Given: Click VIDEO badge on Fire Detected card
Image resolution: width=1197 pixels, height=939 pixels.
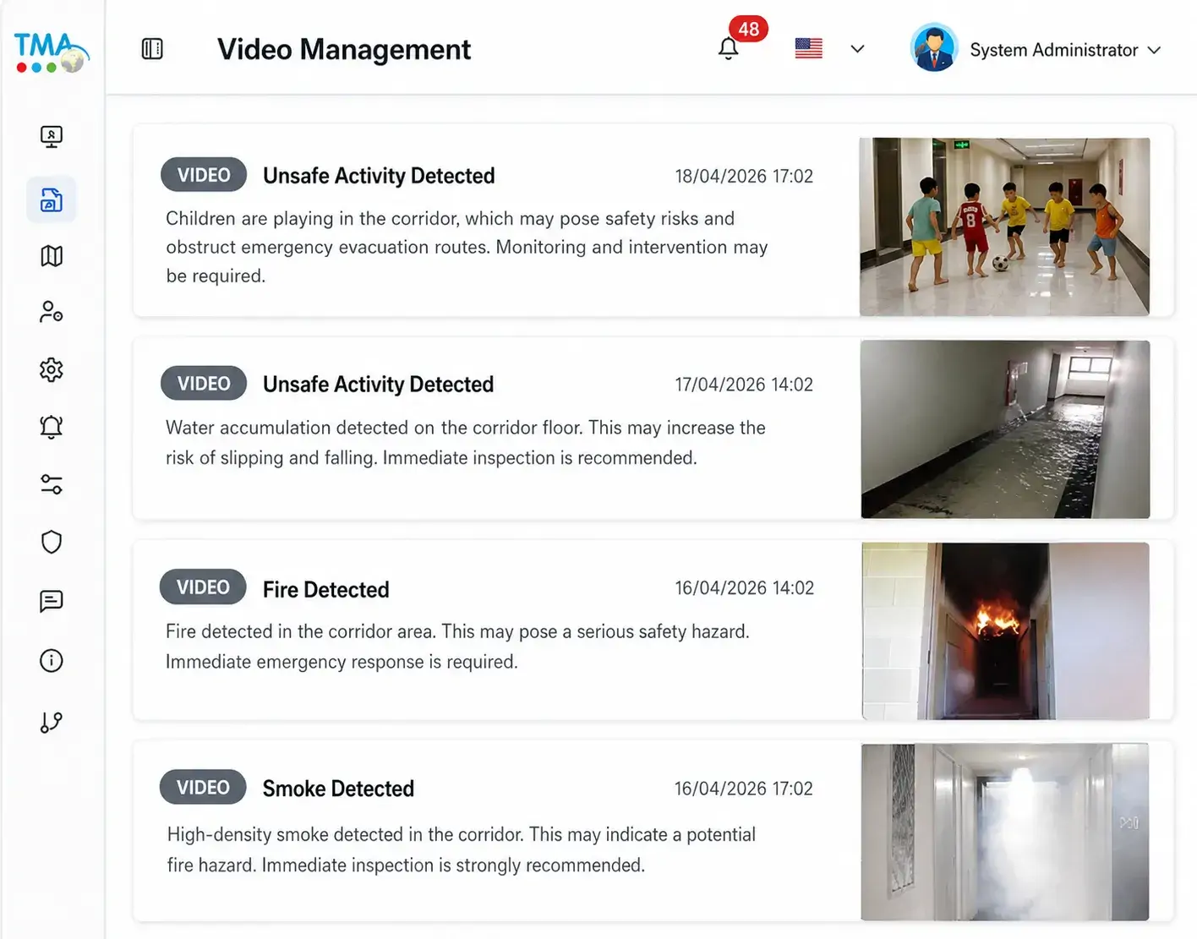Looking at the screenshot, I should point(203,587).
